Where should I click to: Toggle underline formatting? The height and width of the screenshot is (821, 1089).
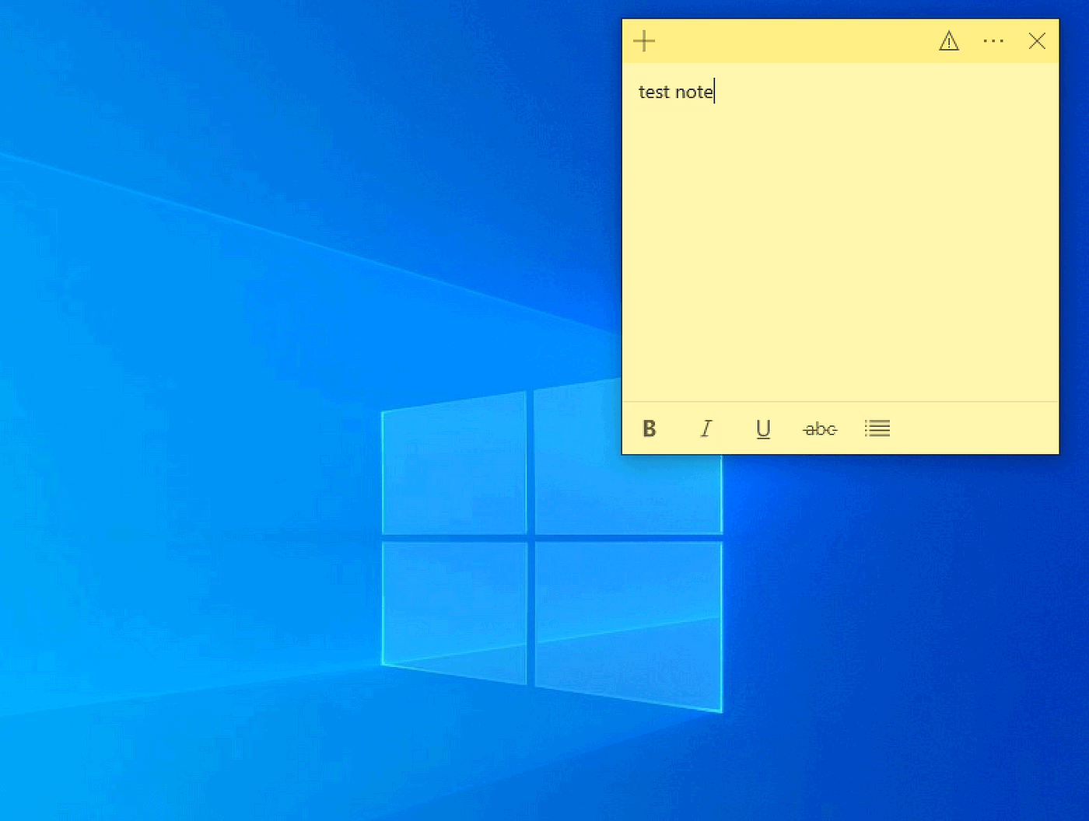pyautogui.click(x=763, y=429)
